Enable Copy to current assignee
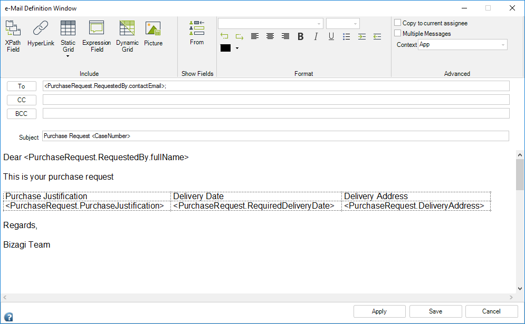The height and width of the screenshot is (324, 525). tap(397, 23)
